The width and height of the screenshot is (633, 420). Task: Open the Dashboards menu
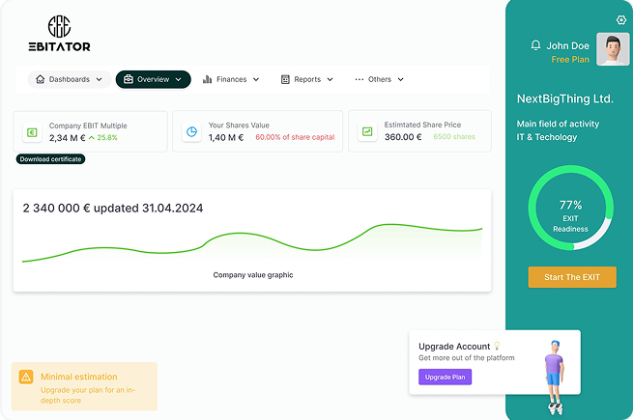point(69,79)
